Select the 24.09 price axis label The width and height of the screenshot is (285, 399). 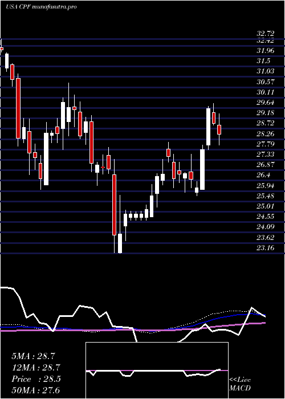click(x=266, y=227)
